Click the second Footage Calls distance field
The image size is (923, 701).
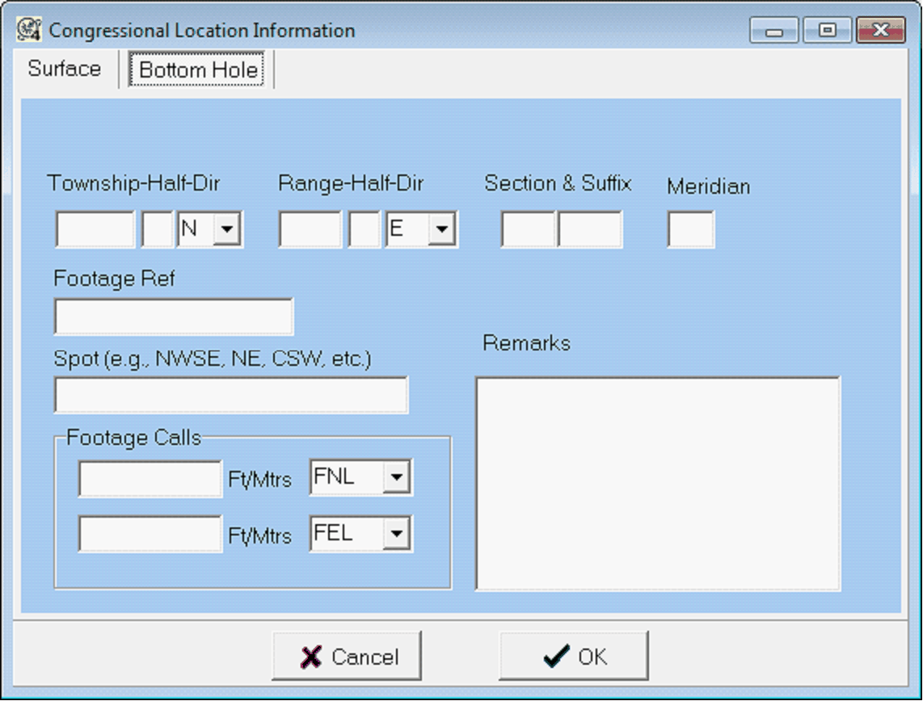click(x=150, y=535)
